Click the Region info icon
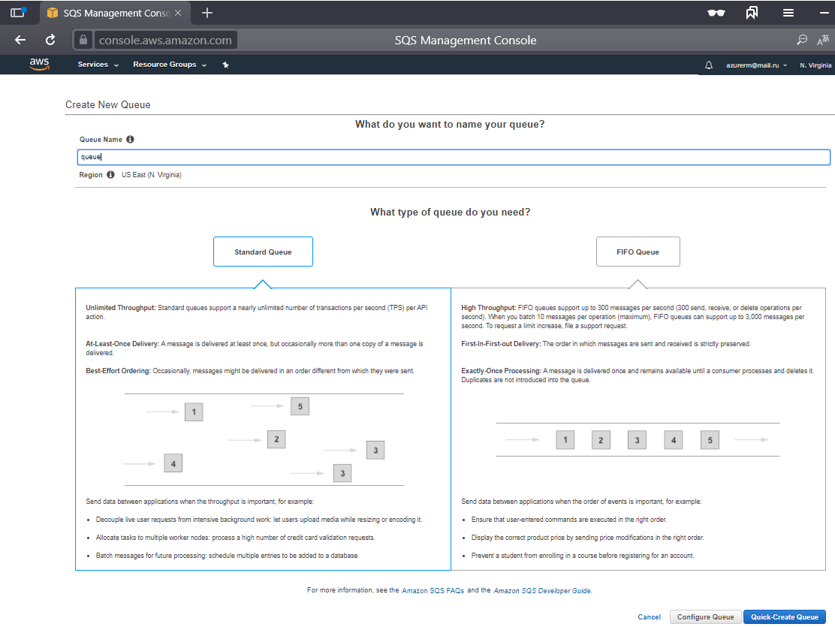The height and width of the screenshot is (627, 835). tap(110, 175)
